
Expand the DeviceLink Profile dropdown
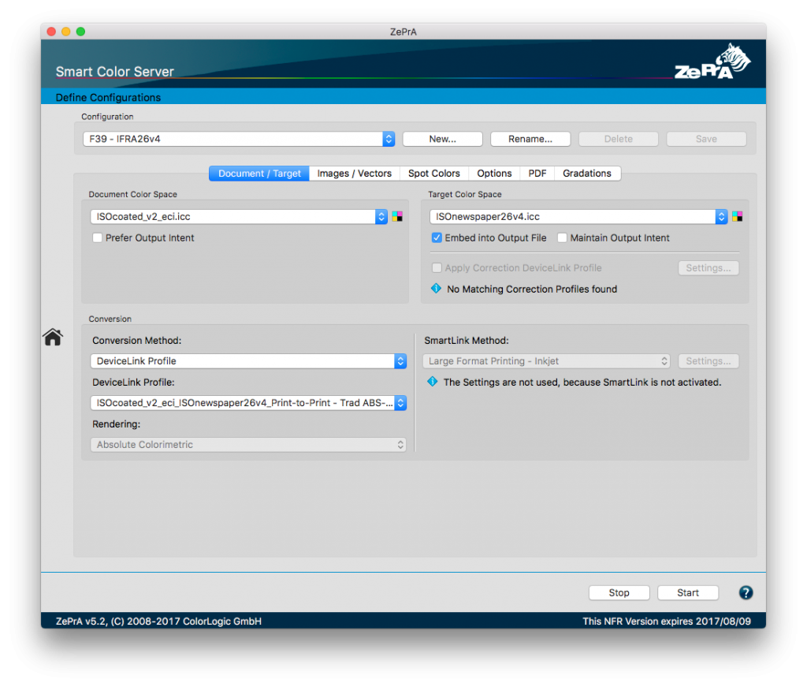(248, 403)
